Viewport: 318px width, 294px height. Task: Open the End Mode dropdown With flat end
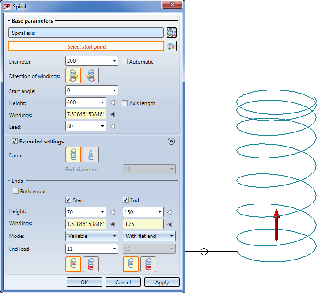pyautogui.click(x=149, y=236)
